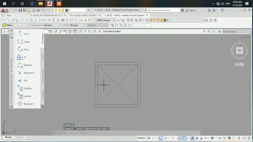The width and height of the screenshot is (253, 142).
Task: Click the Clean Screen icon in status bar
Action: tap(244, 138)
